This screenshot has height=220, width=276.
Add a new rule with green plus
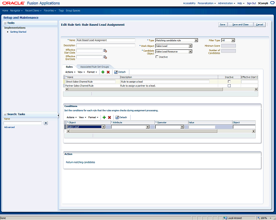click(103, 72)
